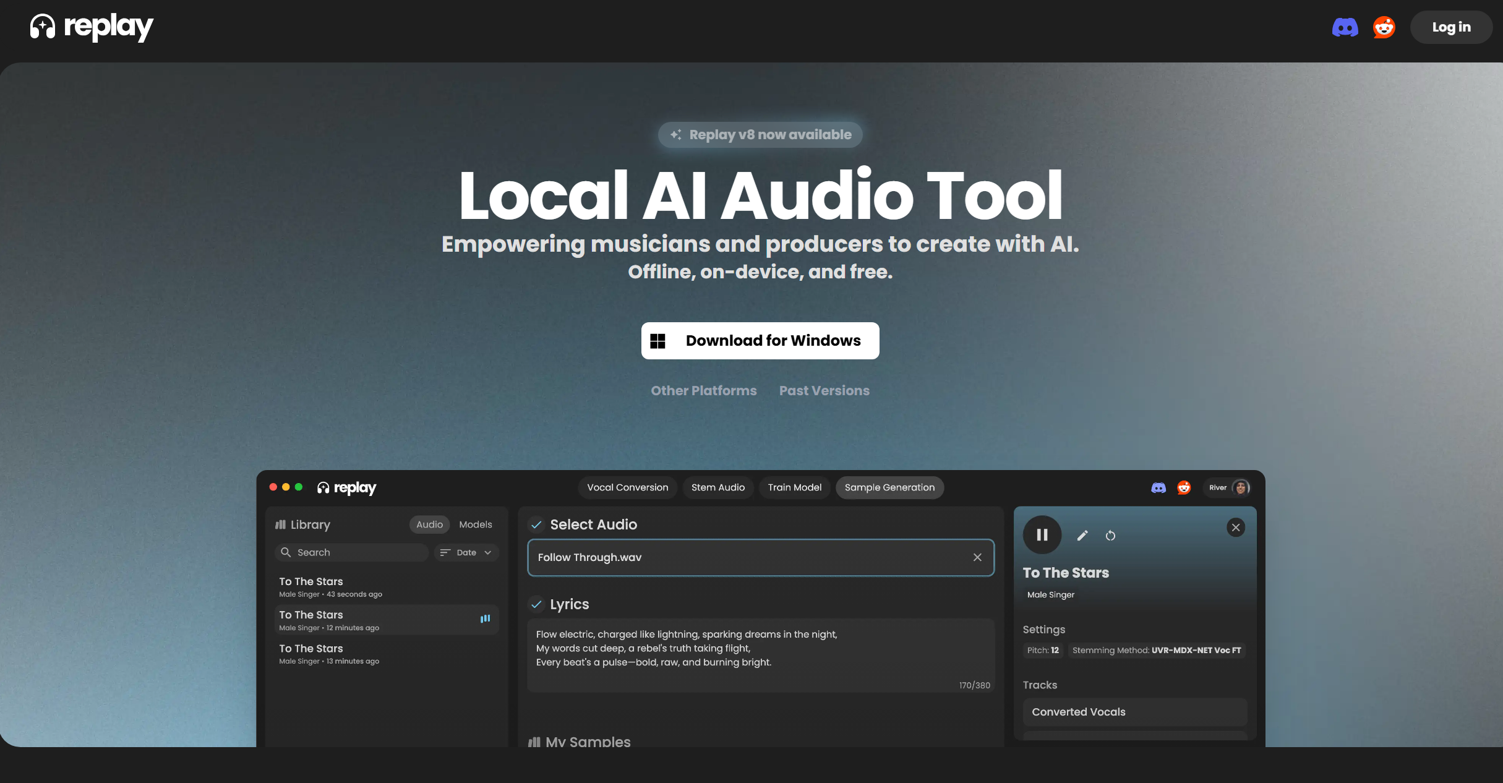Open the Other Platforms link
1503x783 pixels.
pyautogui.click(x=703, y=391)
